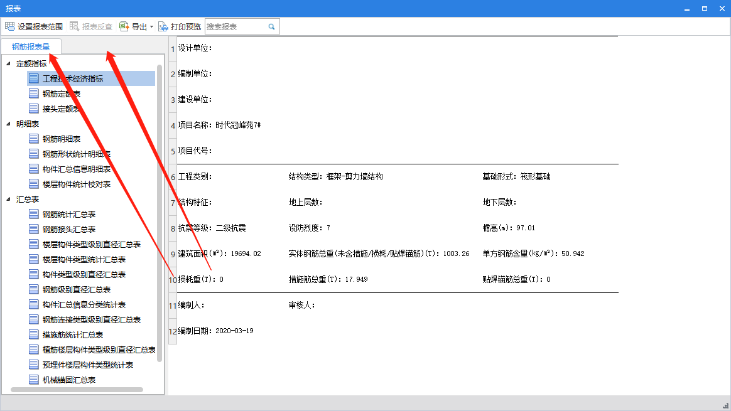Click icon of 构件类型级别直径汇总表

tap(33, 274)
